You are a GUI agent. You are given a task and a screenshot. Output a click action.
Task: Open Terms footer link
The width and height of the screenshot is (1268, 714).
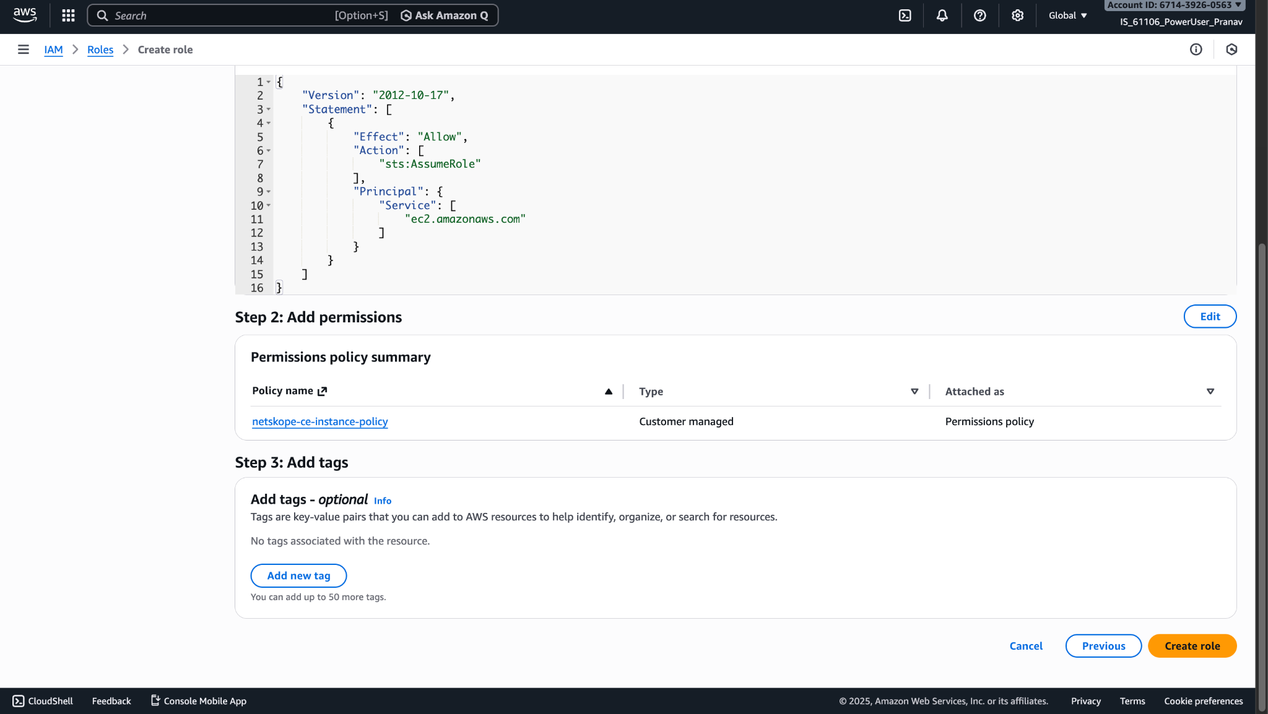click(x=1132, y=701)
